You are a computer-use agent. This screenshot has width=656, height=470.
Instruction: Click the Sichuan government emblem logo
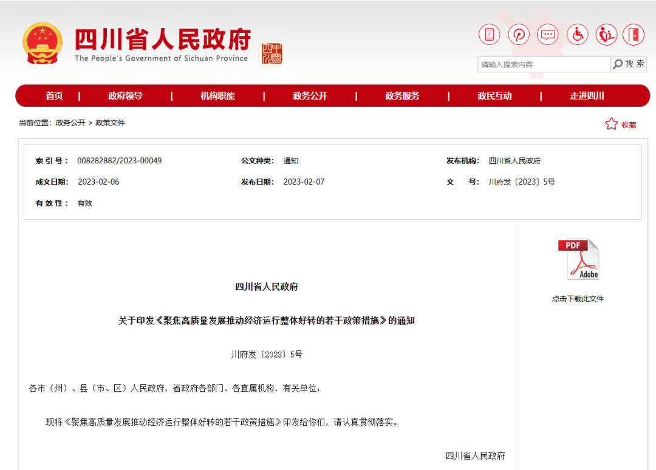pos(41,43)
